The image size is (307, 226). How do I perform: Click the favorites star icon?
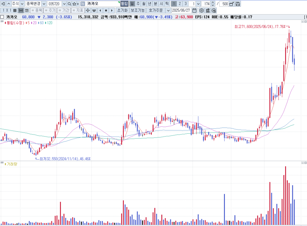coord(74,4)
